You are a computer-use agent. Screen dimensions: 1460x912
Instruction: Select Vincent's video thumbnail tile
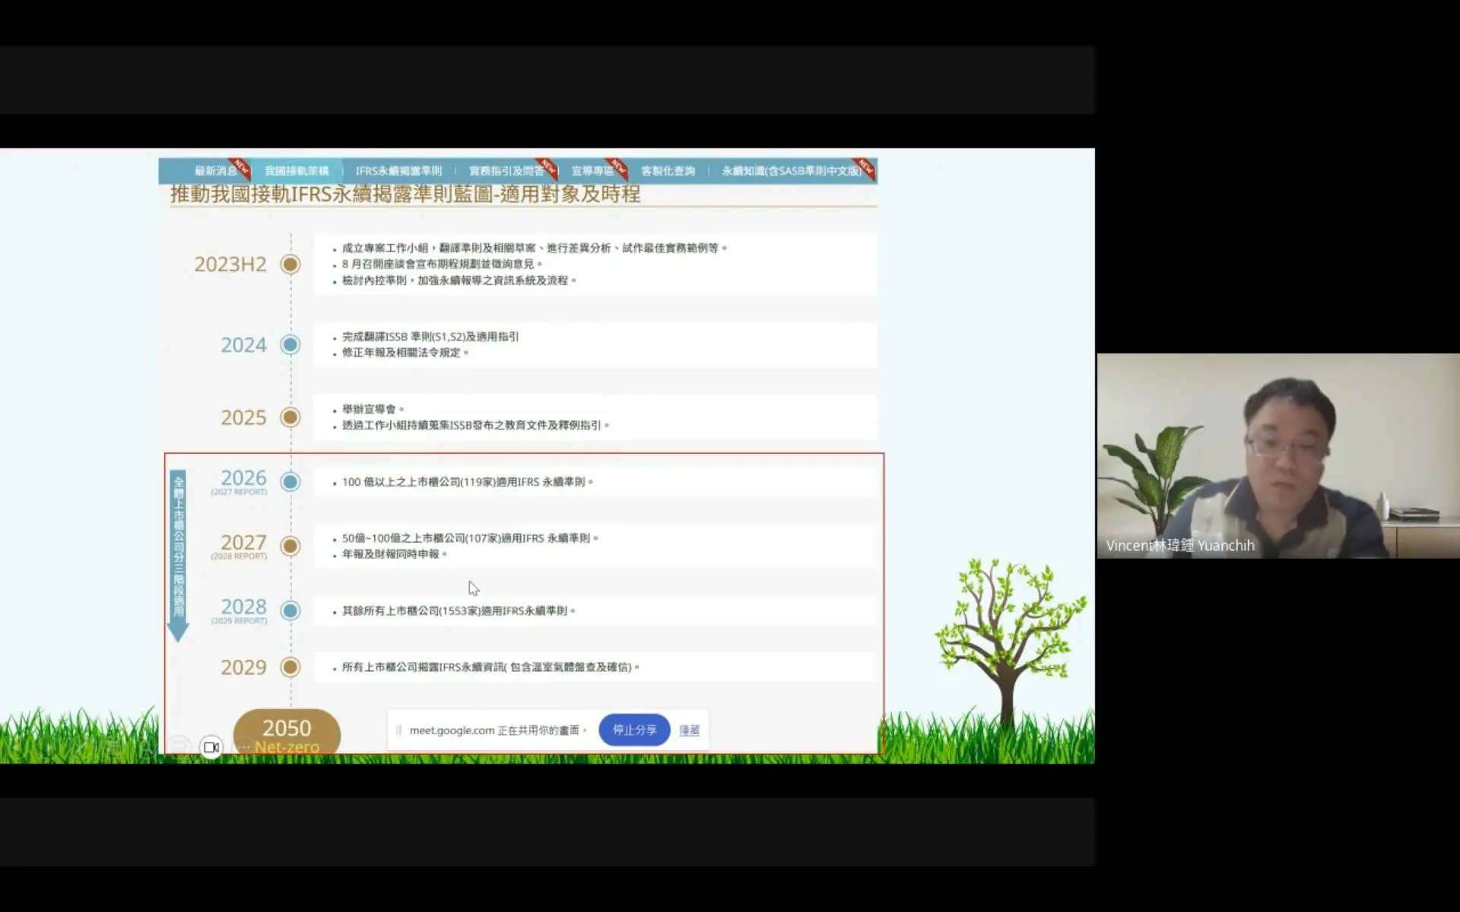1277,456
